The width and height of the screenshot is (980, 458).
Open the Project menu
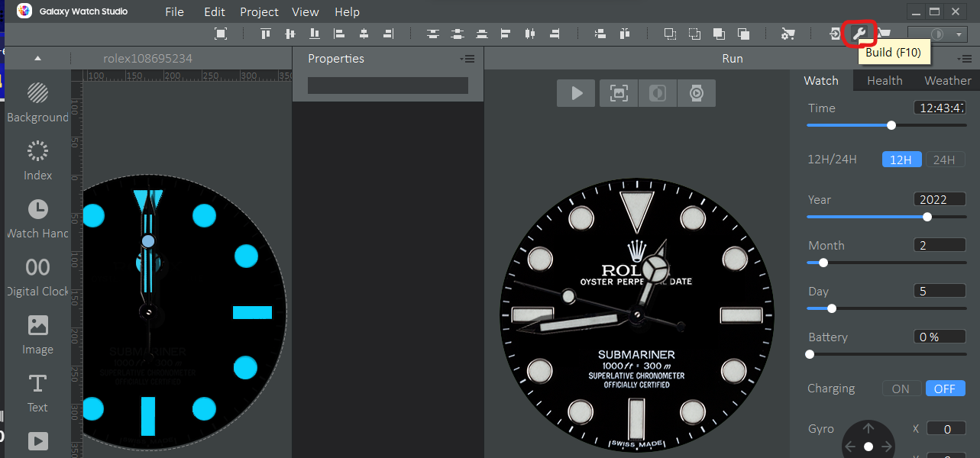click(x=259, y=12)
